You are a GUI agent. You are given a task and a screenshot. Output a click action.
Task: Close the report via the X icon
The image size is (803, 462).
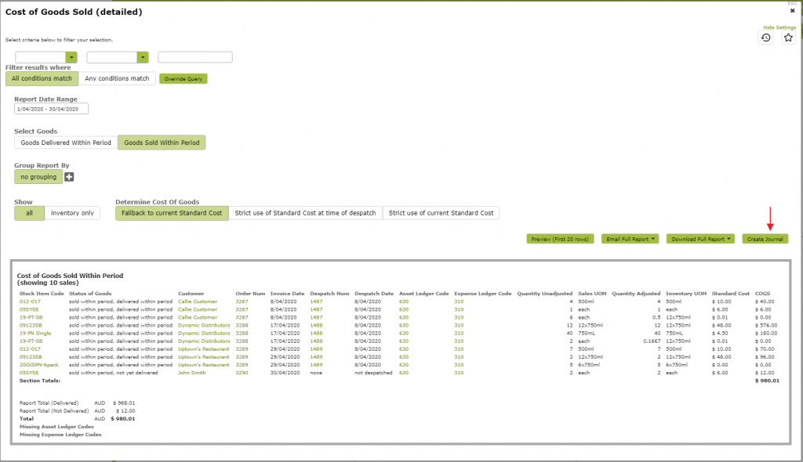(794, 11)
